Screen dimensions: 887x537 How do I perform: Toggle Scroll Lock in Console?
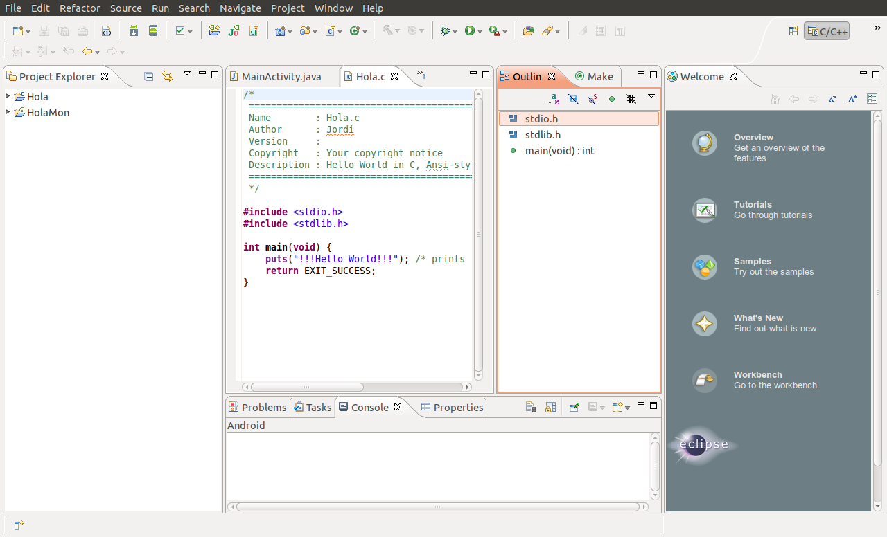(550, 408)
